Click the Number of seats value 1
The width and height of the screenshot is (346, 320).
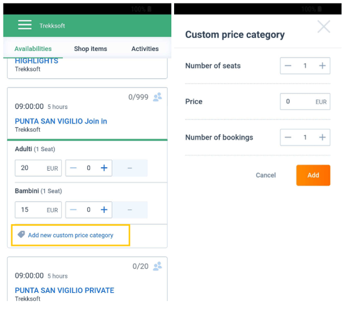click(x=305, y=66)
